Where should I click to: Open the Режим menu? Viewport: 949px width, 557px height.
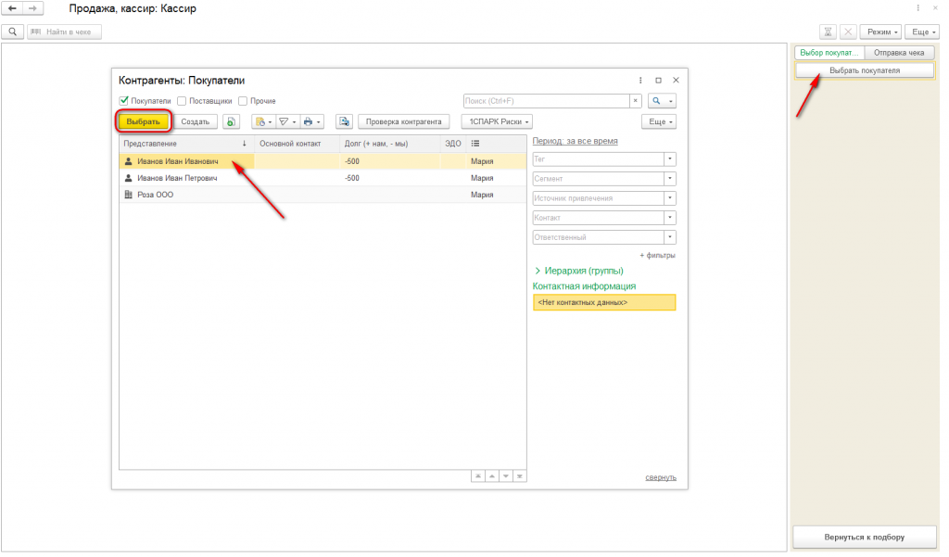coord(882,32)
